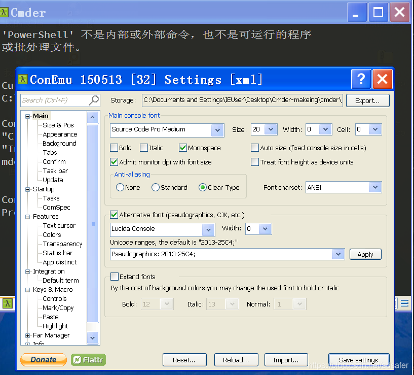
Task: Open the main console font dropdown
Action: click(217, 130)
